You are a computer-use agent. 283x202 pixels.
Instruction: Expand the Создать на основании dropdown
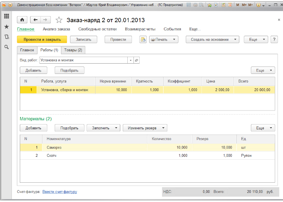(213, 39)
